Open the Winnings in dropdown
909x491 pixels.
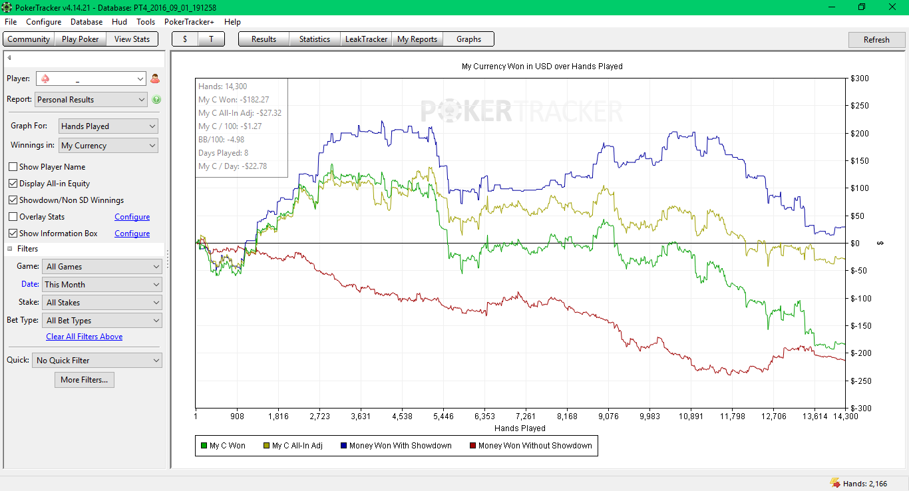pyautogui.click(x=108, y=146)
